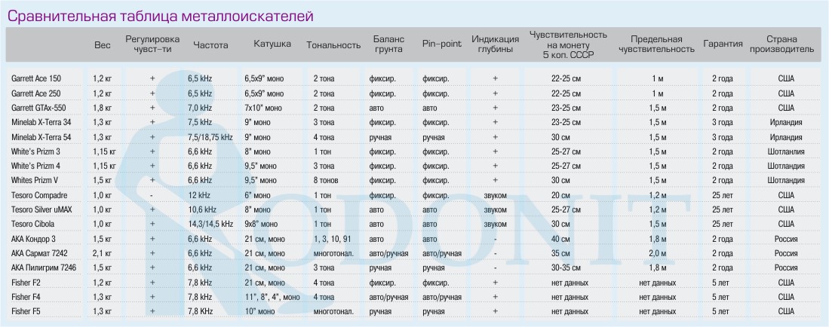Click 'Ирландия' country for Minelab X-Terra 54

pos(786,137)
